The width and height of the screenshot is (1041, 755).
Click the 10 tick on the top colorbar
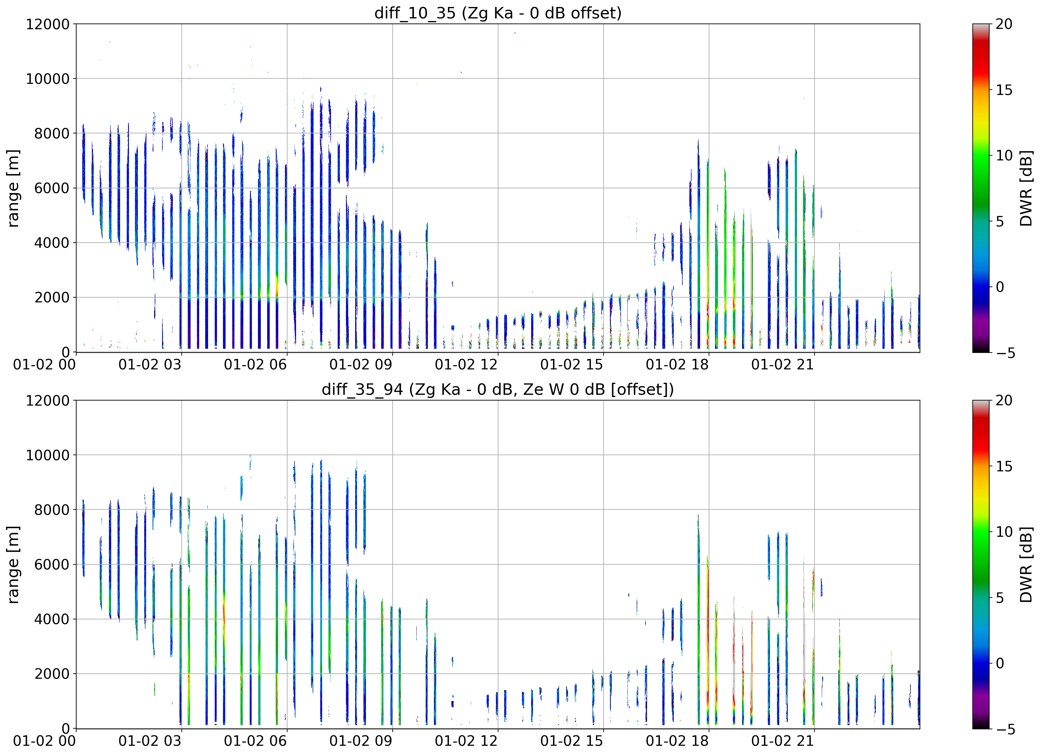pyautogui.click(x=1004, y=156)
